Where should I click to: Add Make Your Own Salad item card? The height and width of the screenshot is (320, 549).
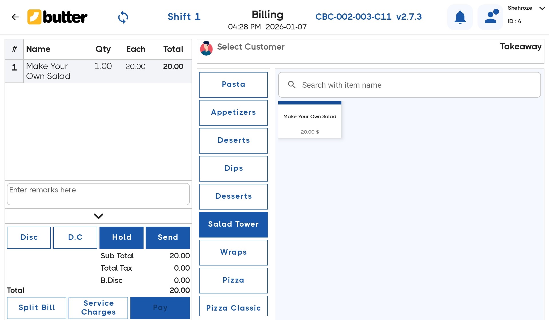pyautogui.click(x=310, y=120)
